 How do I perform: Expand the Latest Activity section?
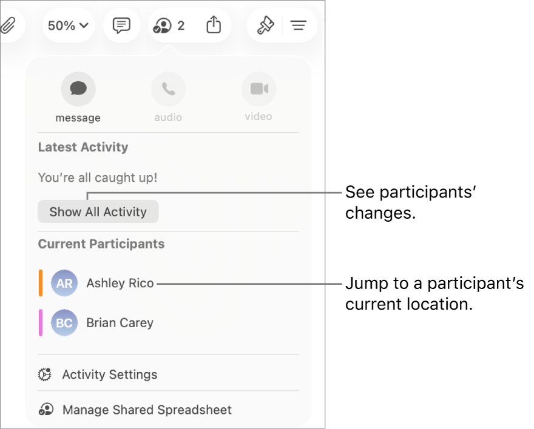pos(83,147)
